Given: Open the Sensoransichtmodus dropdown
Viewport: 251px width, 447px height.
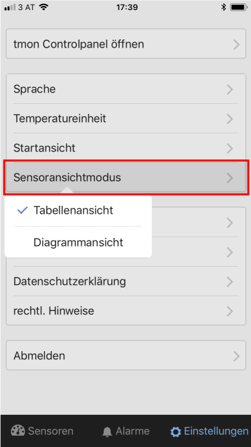Looking at the screenshot, I should click(126, 178).
